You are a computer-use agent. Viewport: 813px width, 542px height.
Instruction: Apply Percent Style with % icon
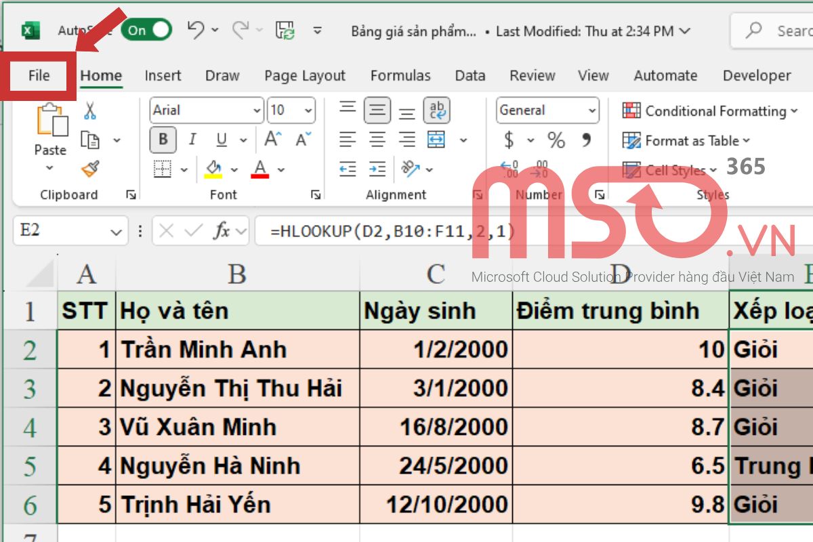[556, 140]
